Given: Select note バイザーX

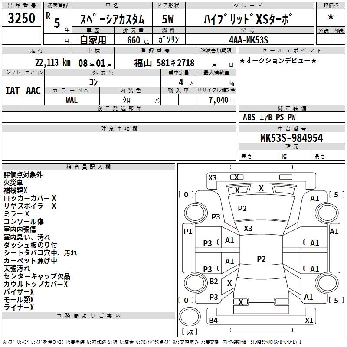Looking at the screenshot, I should point(19,292).
